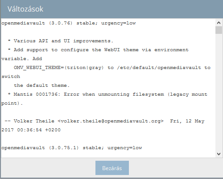Click the 'Fri, 12 May' date text
Image resolution: width=223 pixels, height=179 pixels.
click(x=187, y=121)
